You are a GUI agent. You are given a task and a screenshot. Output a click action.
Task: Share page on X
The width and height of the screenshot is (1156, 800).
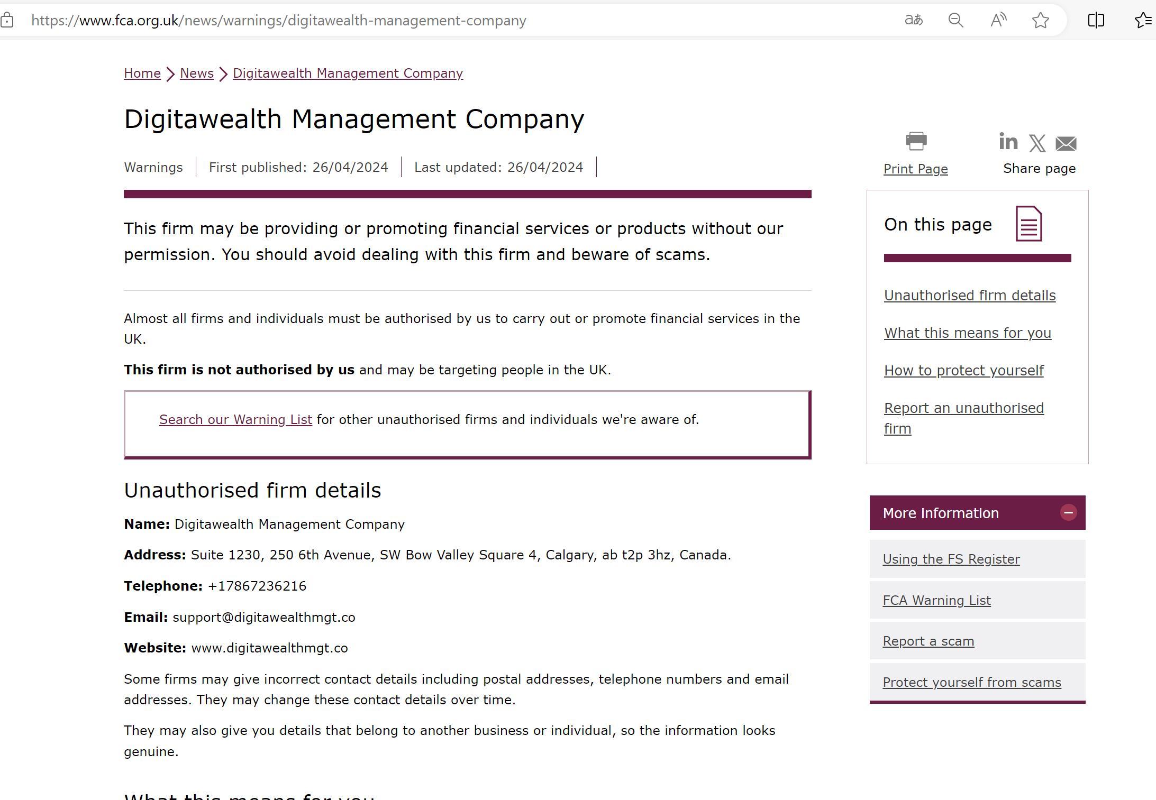pyautogui.click(x=1037, y=143)
